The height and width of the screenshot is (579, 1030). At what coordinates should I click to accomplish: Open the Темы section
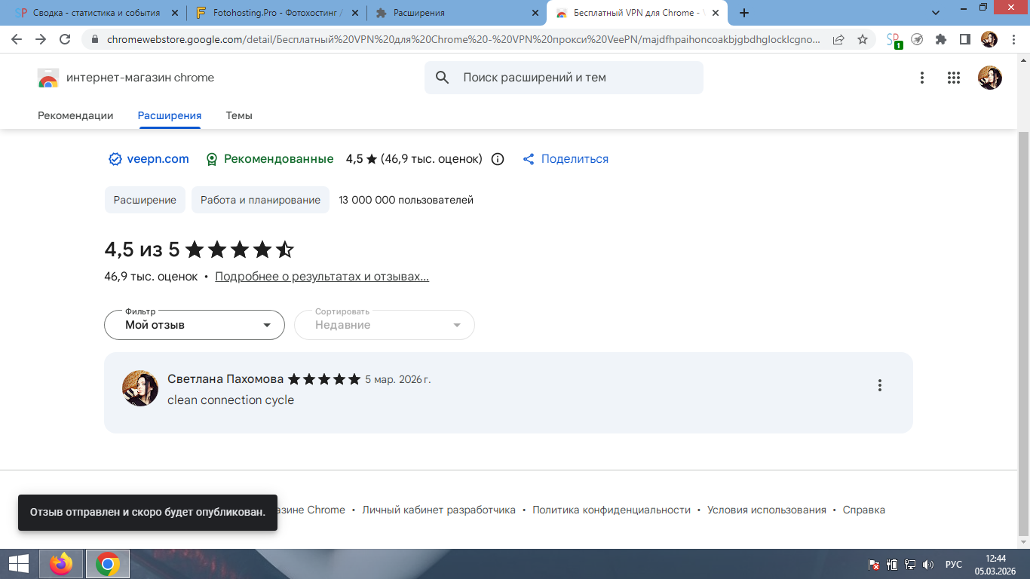pyautogui.click(x=239, y=115)
